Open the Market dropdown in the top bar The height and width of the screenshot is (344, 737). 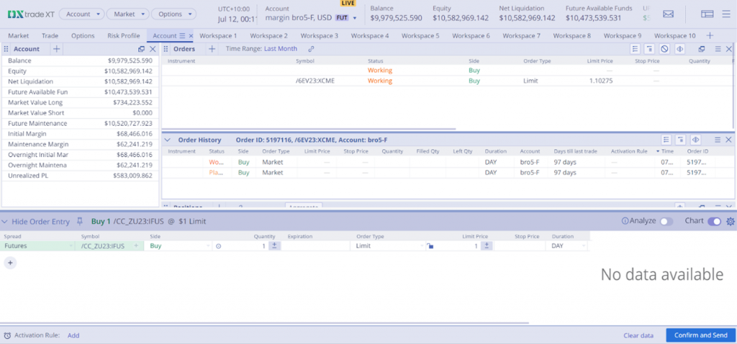130,14
